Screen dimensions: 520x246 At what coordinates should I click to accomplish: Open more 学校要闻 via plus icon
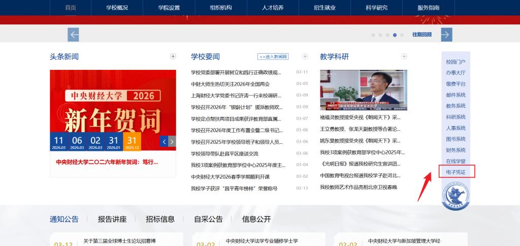305,56
